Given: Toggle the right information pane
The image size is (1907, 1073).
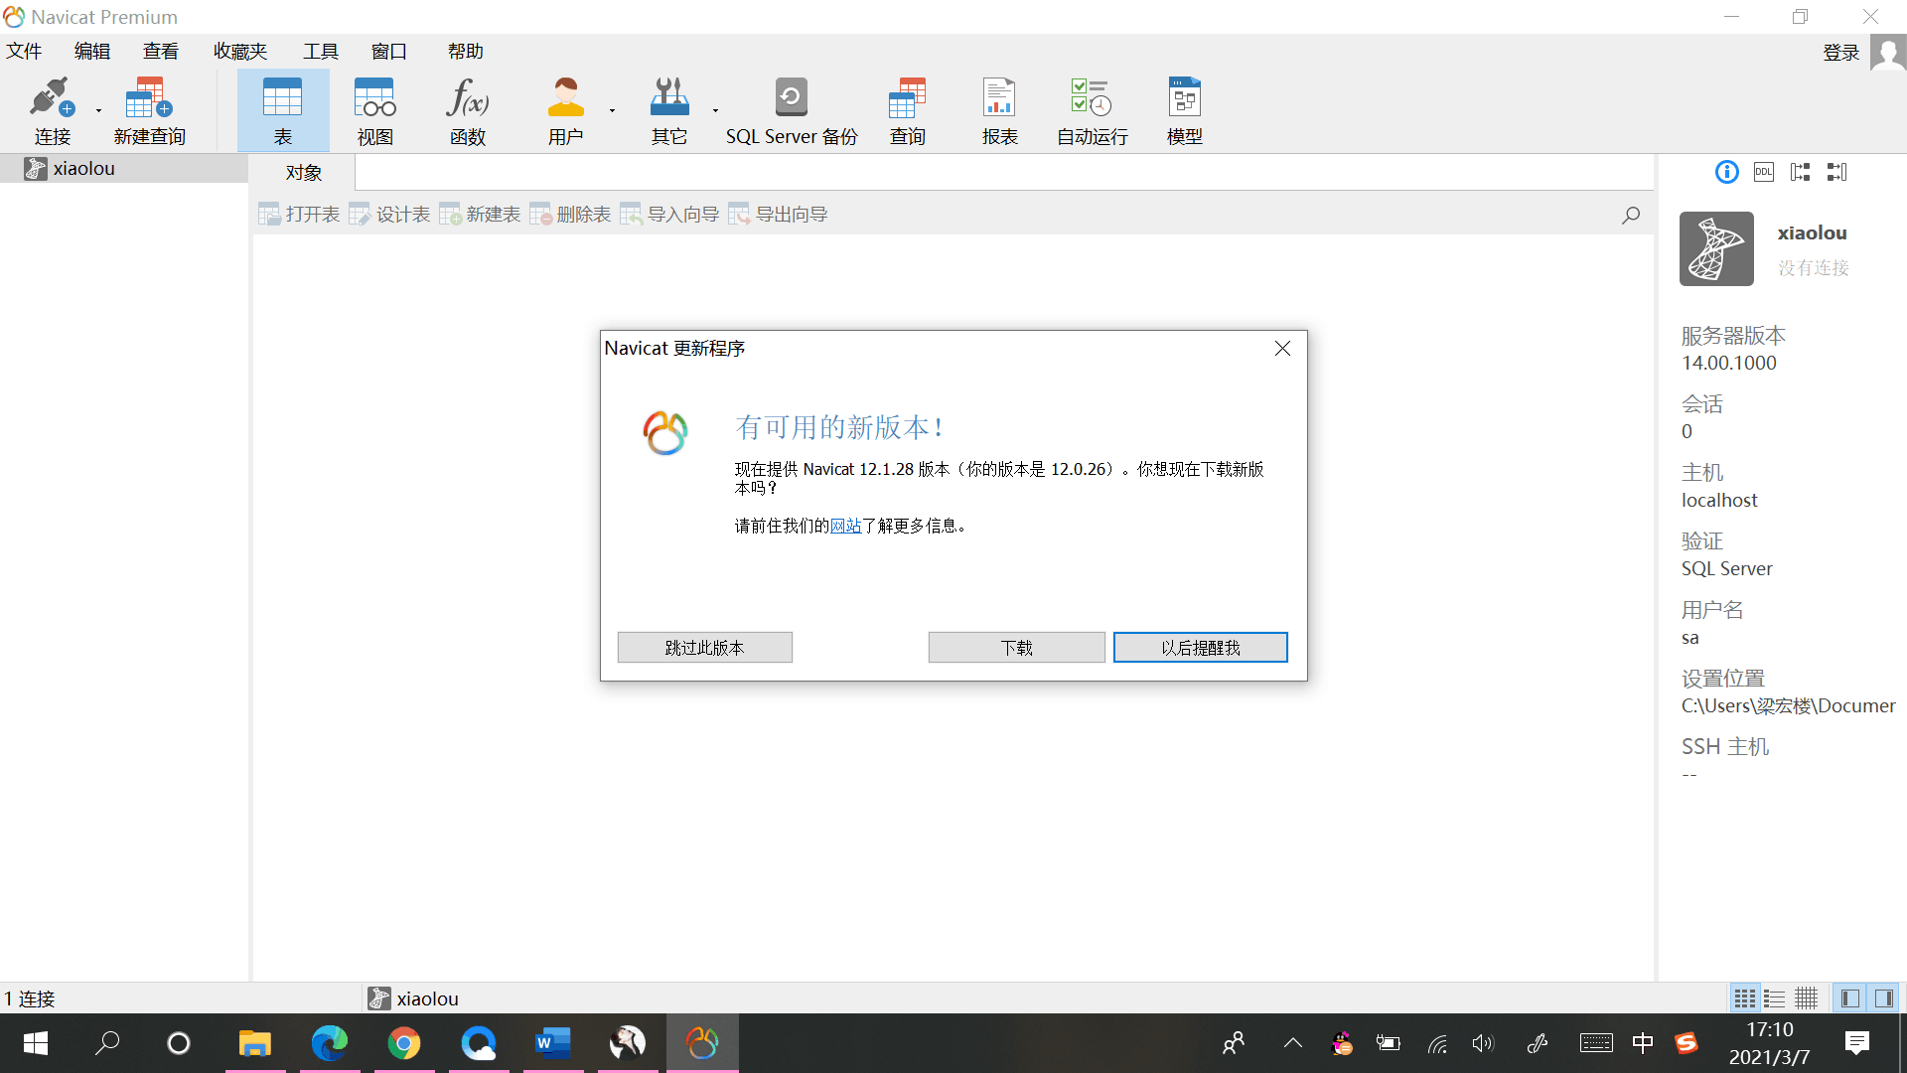Looking at the screenshot, I should (x=1883, y=998).
